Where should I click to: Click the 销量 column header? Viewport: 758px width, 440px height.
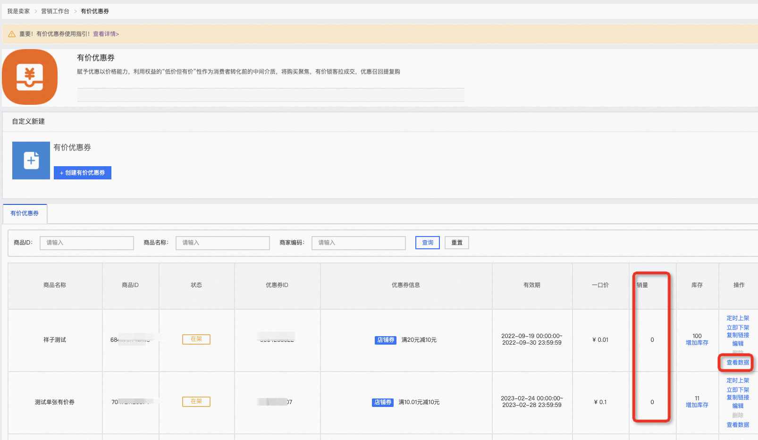(x=642, y=285)
